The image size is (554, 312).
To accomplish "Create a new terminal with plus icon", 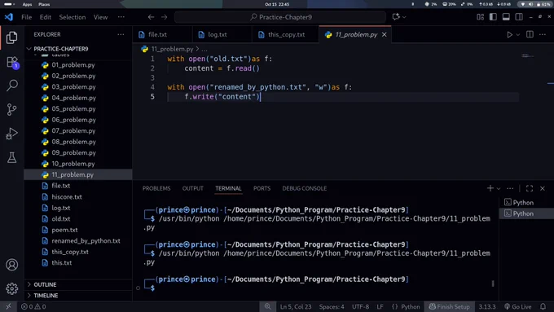I will point(490,188).
